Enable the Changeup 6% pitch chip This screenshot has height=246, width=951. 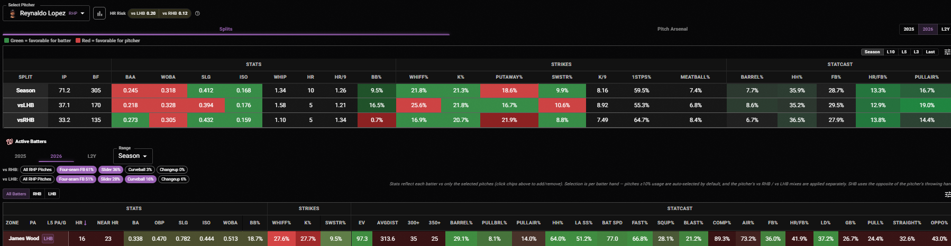tap(173, 179)
